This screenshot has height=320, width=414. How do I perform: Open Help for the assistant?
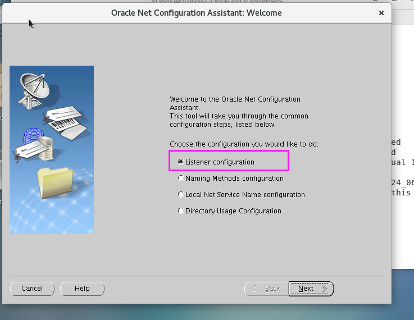82,289
